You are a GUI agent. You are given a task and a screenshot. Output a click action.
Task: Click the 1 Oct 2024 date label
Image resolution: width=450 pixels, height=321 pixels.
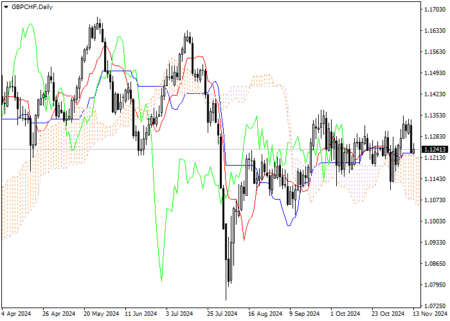(345, 314)
